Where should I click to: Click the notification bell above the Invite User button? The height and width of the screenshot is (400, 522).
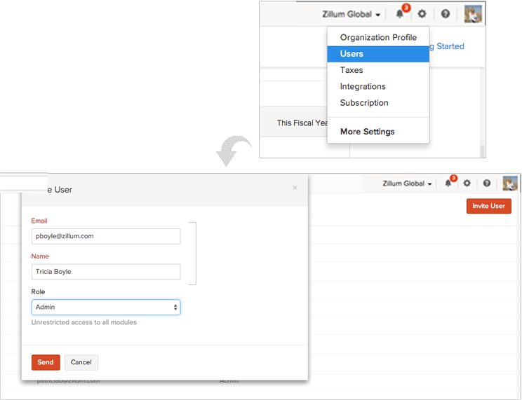click(449, 184)
